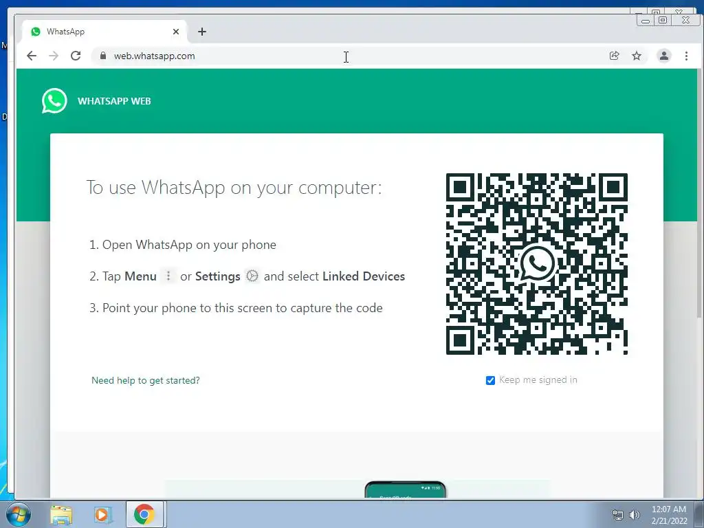Open File Explorer from the taskbar

pos(61,514)
